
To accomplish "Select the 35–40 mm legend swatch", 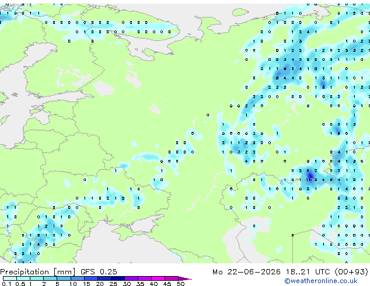I will 145,278.
